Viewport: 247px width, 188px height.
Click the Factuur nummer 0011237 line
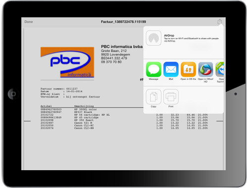pyautogui.click(x=59, y=89)
